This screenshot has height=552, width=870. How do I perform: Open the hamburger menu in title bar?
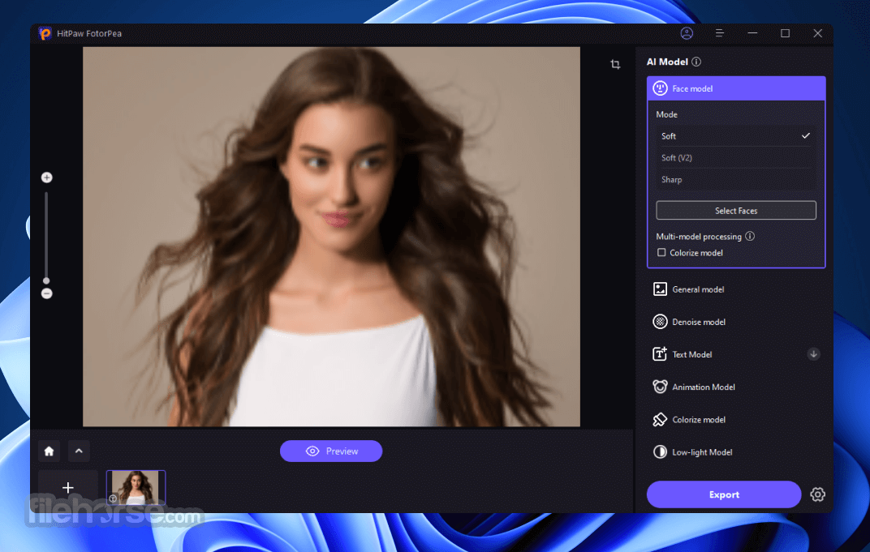click(x=720, y=33)
